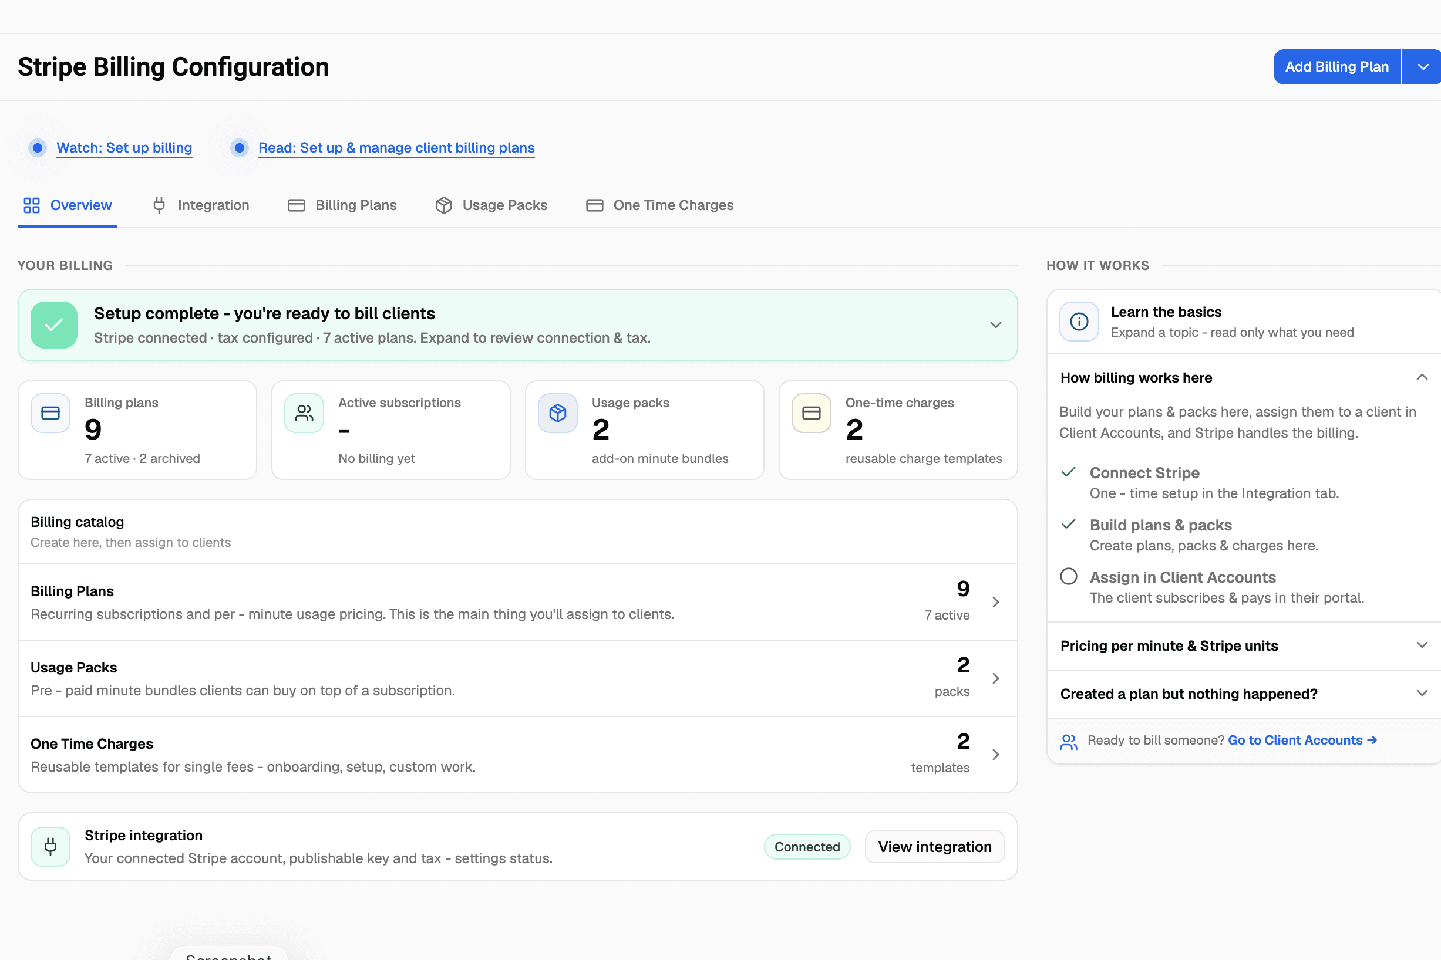Click the Stripe Billing Configuration page title
Viewport: 1441px width, 960px height.
173,67
